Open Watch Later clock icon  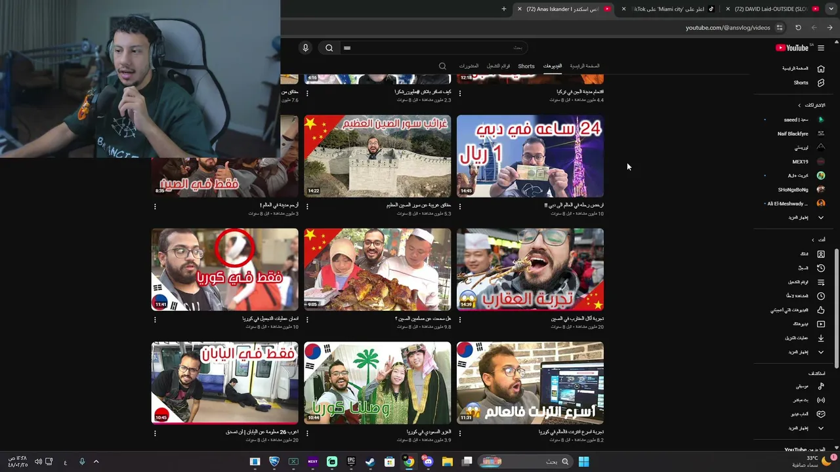click(821, 296)
